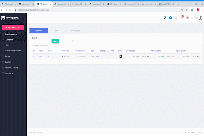Image resolution: width=204 pixels, height=136 pixels.
Task: Switch to the CBM tab
Action: pyautogui.click(x=57, y=31)
